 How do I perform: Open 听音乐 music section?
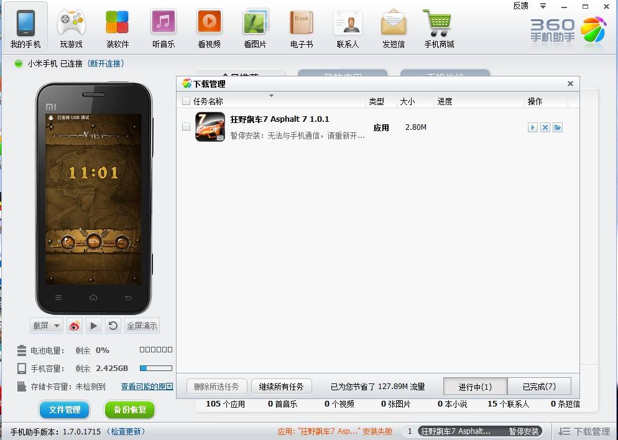point(163,28)
